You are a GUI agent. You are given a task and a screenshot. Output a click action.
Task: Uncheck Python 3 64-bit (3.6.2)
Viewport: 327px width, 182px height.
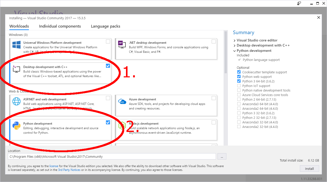[x=239, y=81]
